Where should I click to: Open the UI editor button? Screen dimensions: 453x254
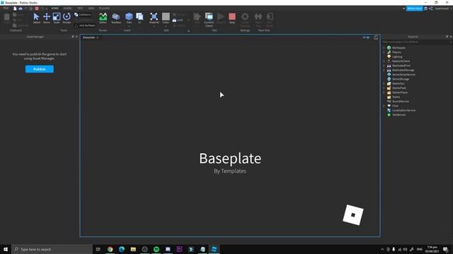tap(139, 18)
